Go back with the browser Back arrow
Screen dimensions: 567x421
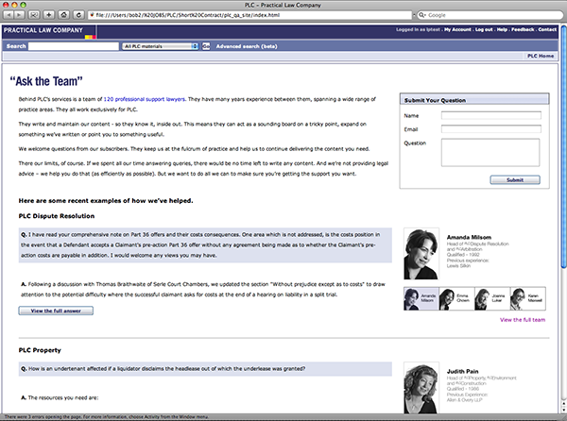coord(9,15)
